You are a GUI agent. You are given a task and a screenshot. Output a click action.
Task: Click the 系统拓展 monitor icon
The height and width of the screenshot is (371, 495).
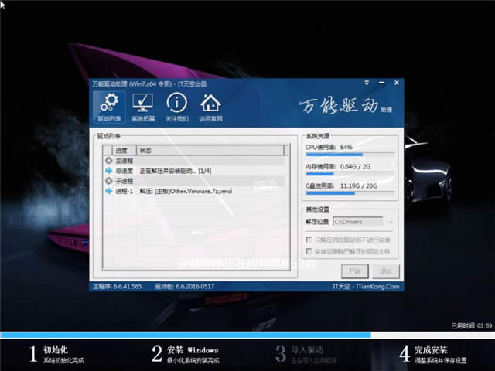tap(143, 107)
